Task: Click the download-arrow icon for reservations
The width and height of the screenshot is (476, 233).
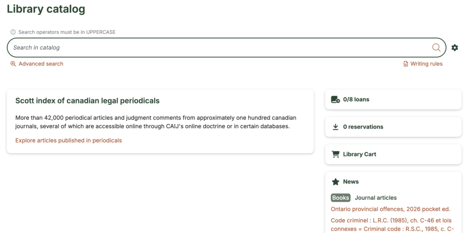Action: click(336, 127)
